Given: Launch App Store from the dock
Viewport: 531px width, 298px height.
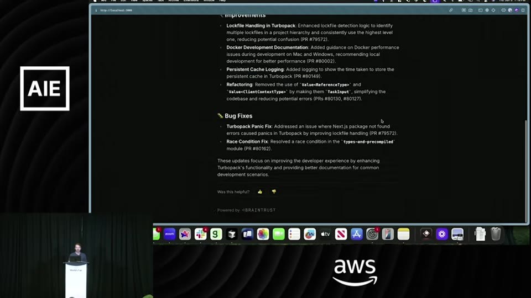Looking at the screenshot, I should (356, 234).
